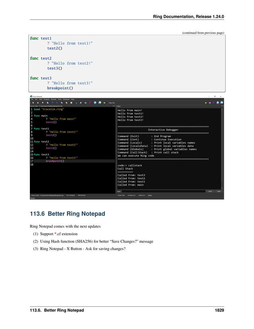The width and height of the screenshot is (254, 329).
Task: Click "Command (LocalsData)" line in output
Action: coord(155,146)
